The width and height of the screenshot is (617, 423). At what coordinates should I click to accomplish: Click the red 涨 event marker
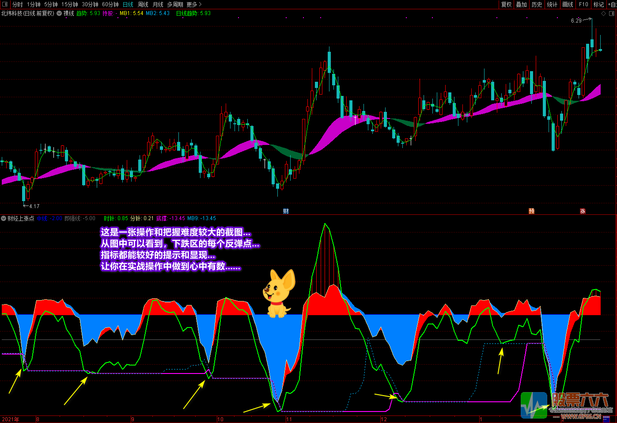(583, 211)
